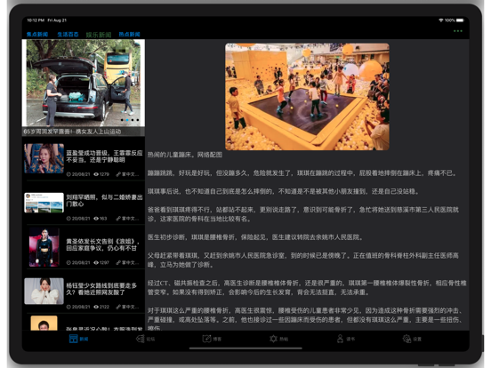The image size is (491, 368).
Task: Click the clock date icon in 刘翔 article row
Action: pos(68,219)
